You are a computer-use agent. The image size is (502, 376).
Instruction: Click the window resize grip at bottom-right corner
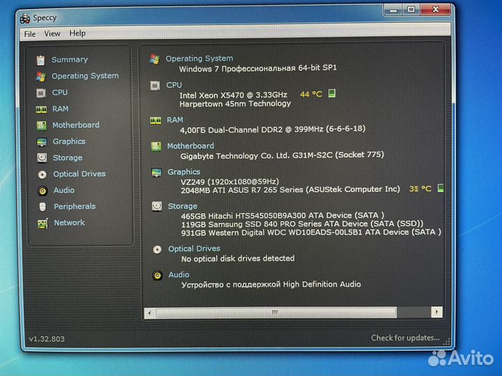(x=446, y=341)
